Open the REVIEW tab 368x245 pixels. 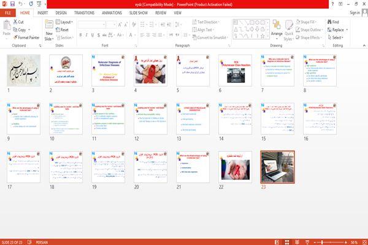[161, 13]
